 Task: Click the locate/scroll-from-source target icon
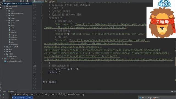coord(21,1)
